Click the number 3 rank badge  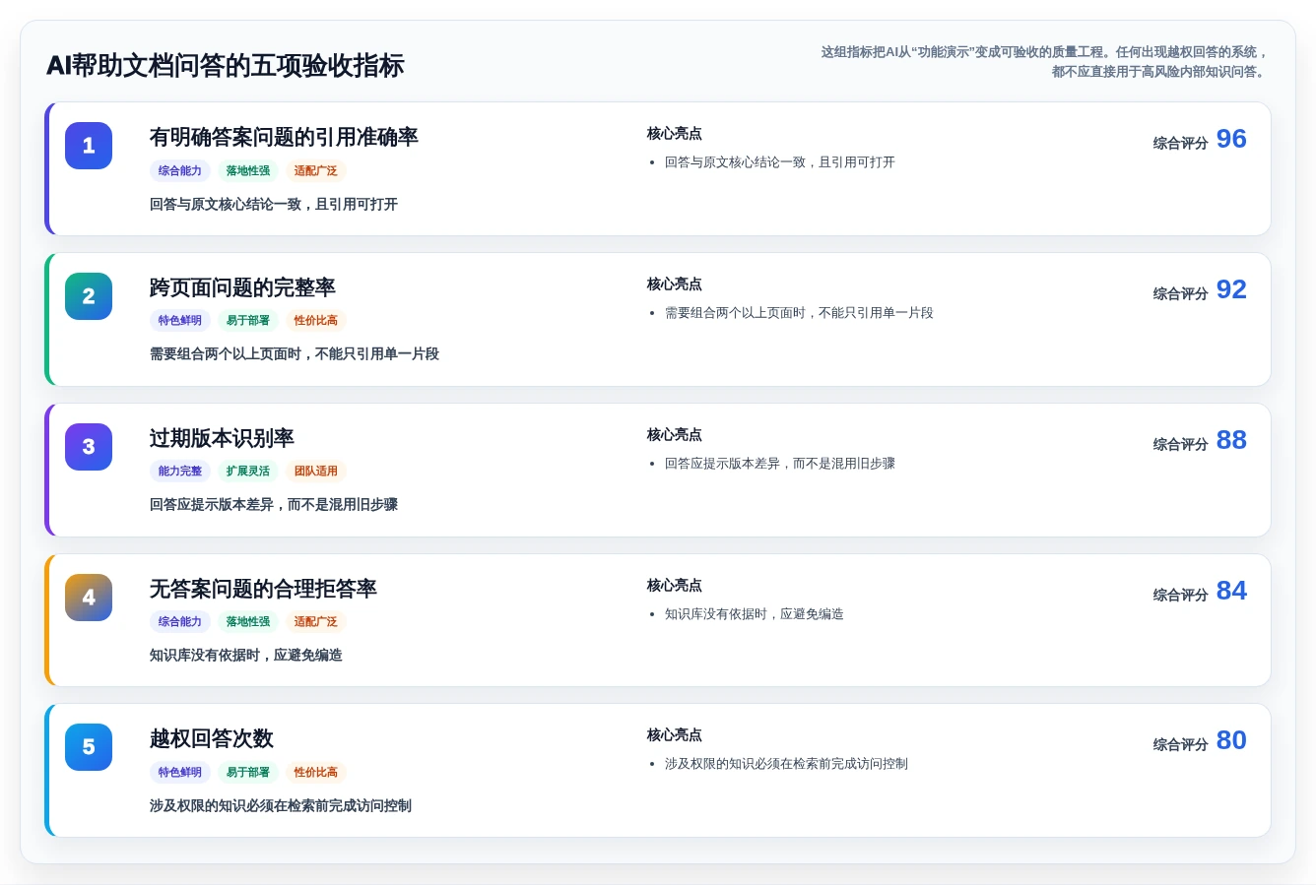tap(89, 447)
